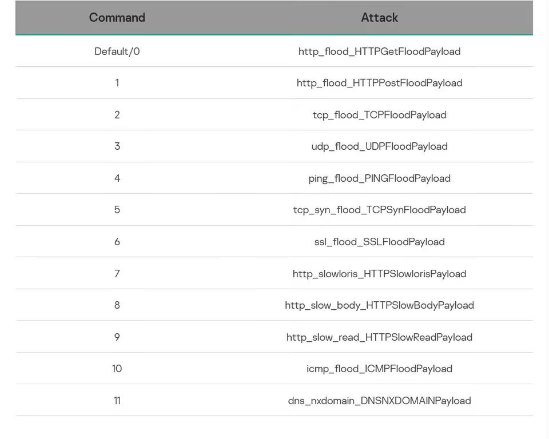Select the Default/0 command cell
The width and height of the screenshot is (549, 439).
coord(117,51)
